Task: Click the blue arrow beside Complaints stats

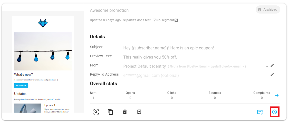Action: click(x=277, y=96)
